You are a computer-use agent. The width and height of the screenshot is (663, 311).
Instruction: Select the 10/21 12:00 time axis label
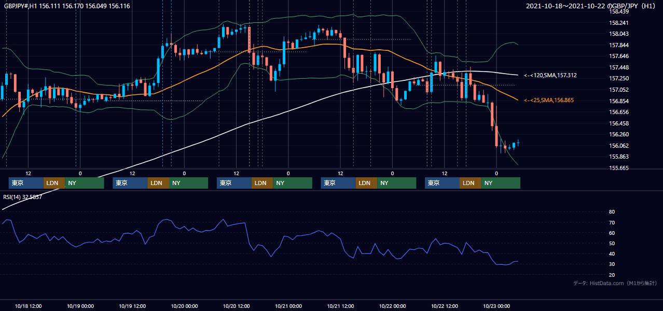tap(341, 306)
